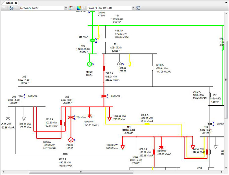Close the Main tab
This screenshot has width=229, height=175.
click(x=16, y=3)
